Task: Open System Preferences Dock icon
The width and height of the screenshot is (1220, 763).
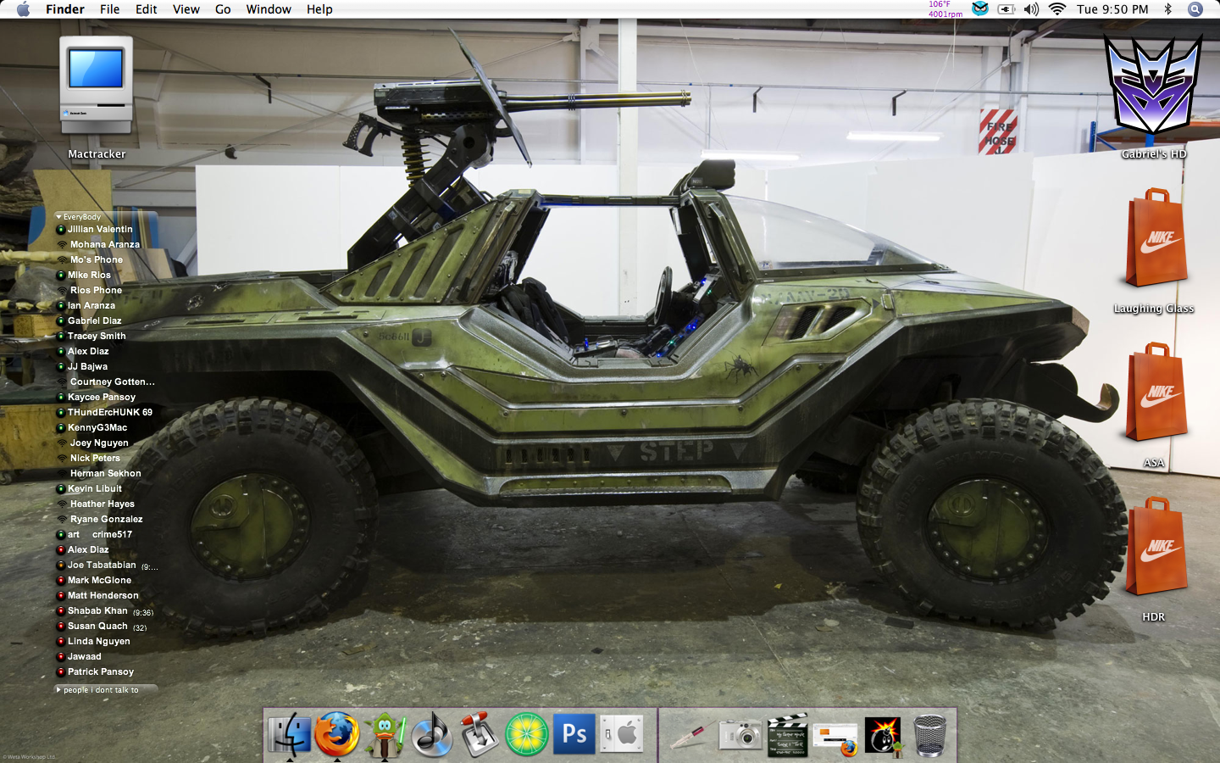Action: [x=622, y=734]
